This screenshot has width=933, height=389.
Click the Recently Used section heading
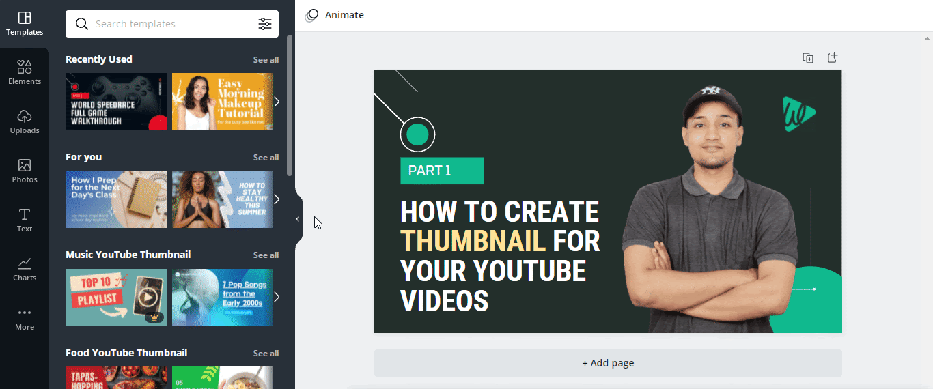(99, 59)
